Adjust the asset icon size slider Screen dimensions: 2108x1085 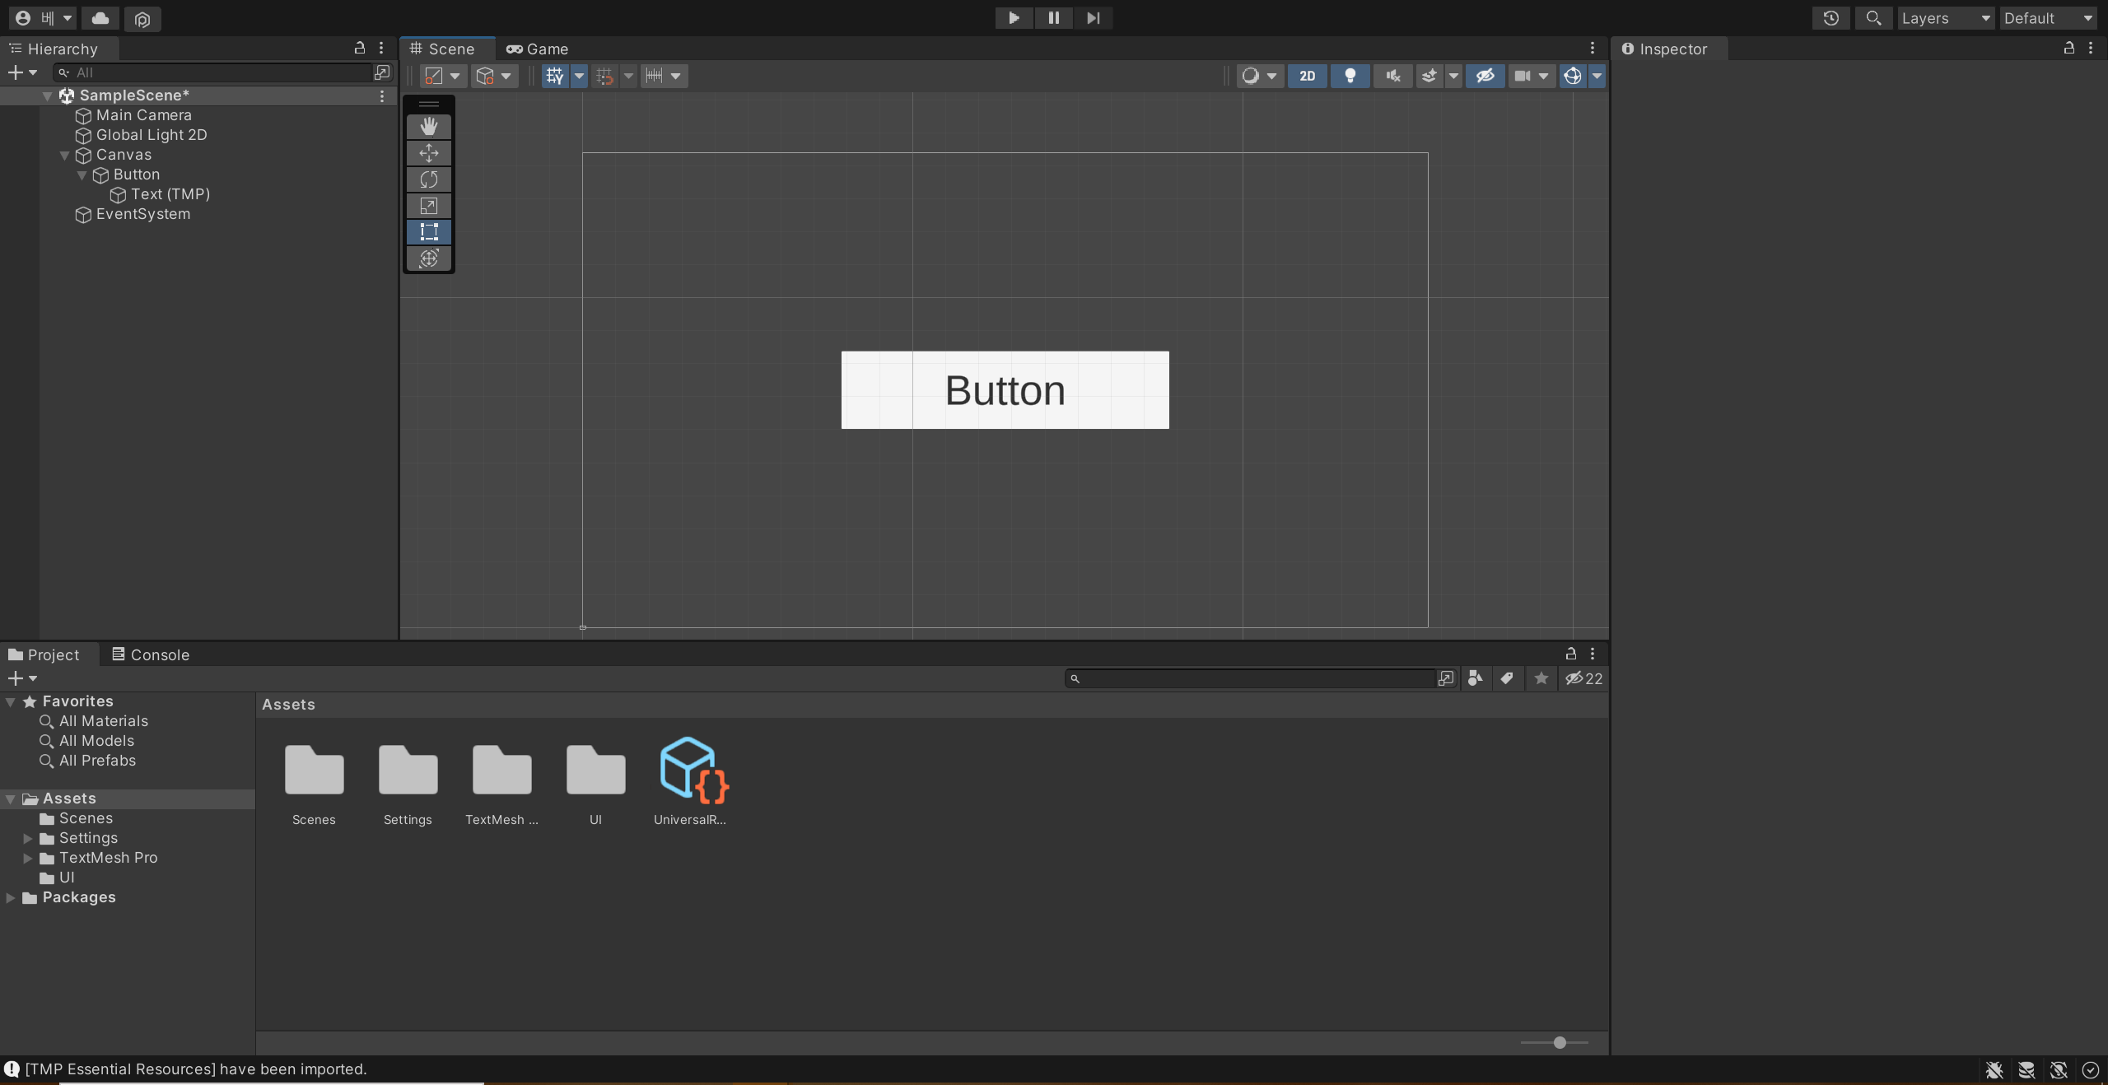(x=1559, y=1042)
